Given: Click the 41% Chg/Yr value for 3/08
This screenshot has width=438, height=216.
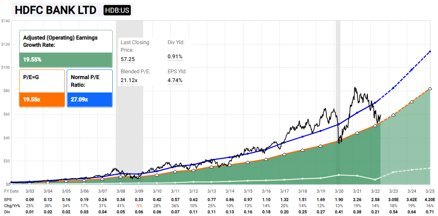Looking at the screenshot, I should (x=120, y=206).
